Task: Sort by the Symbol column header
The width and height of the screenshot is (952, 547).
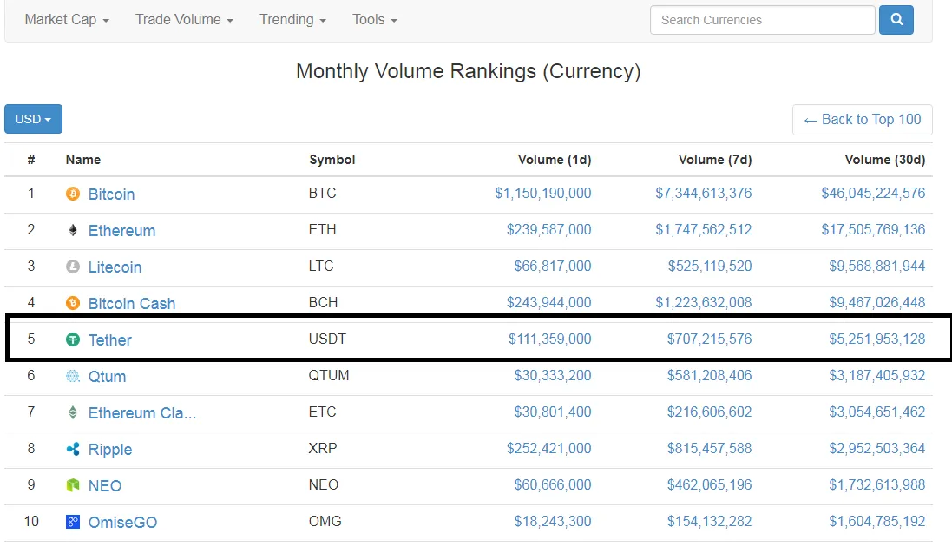Action: (x=332, y=160)
